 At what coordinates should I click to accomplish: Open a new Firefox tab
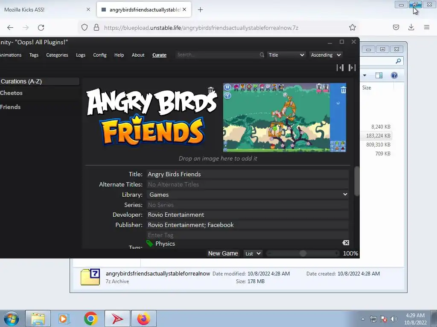tap(201, 10)
